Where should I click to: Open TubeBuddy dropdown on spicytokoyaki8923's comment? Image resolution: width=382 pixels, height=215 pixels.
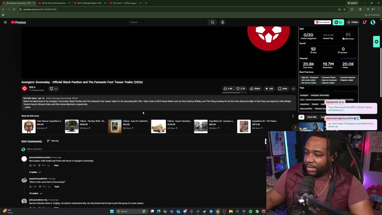click(x=44, y=187)
